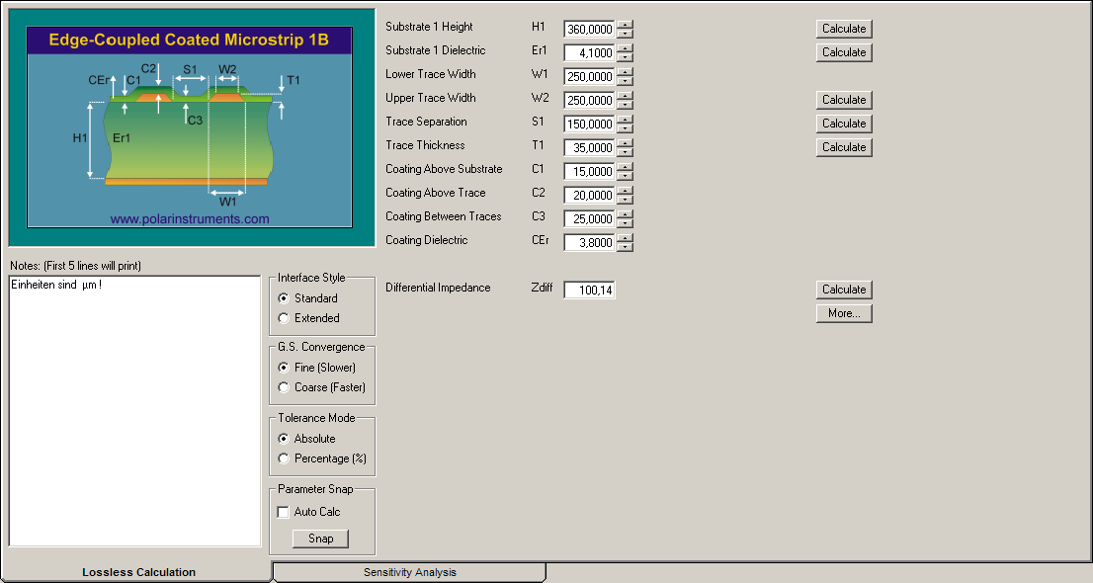The height and width of the screenshot is (583, 1093).
Task: Calculate Substrate 1 Dielectric Er1
Action: (844, 52)
